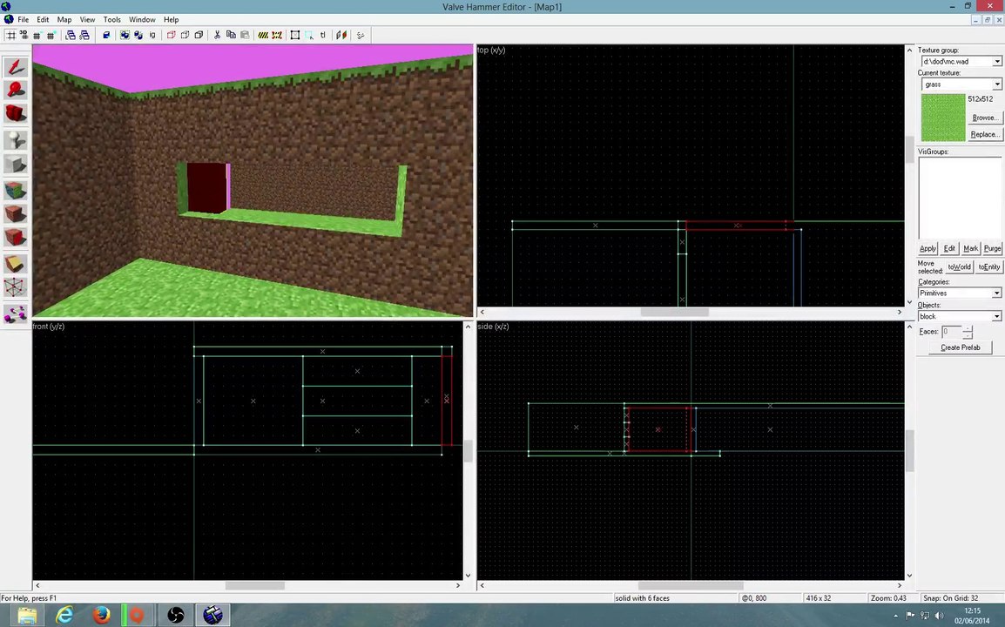Viewport: 1005px width, 627px height.
Task: Click the Browse texture button
Action: [x=984, y=118]
